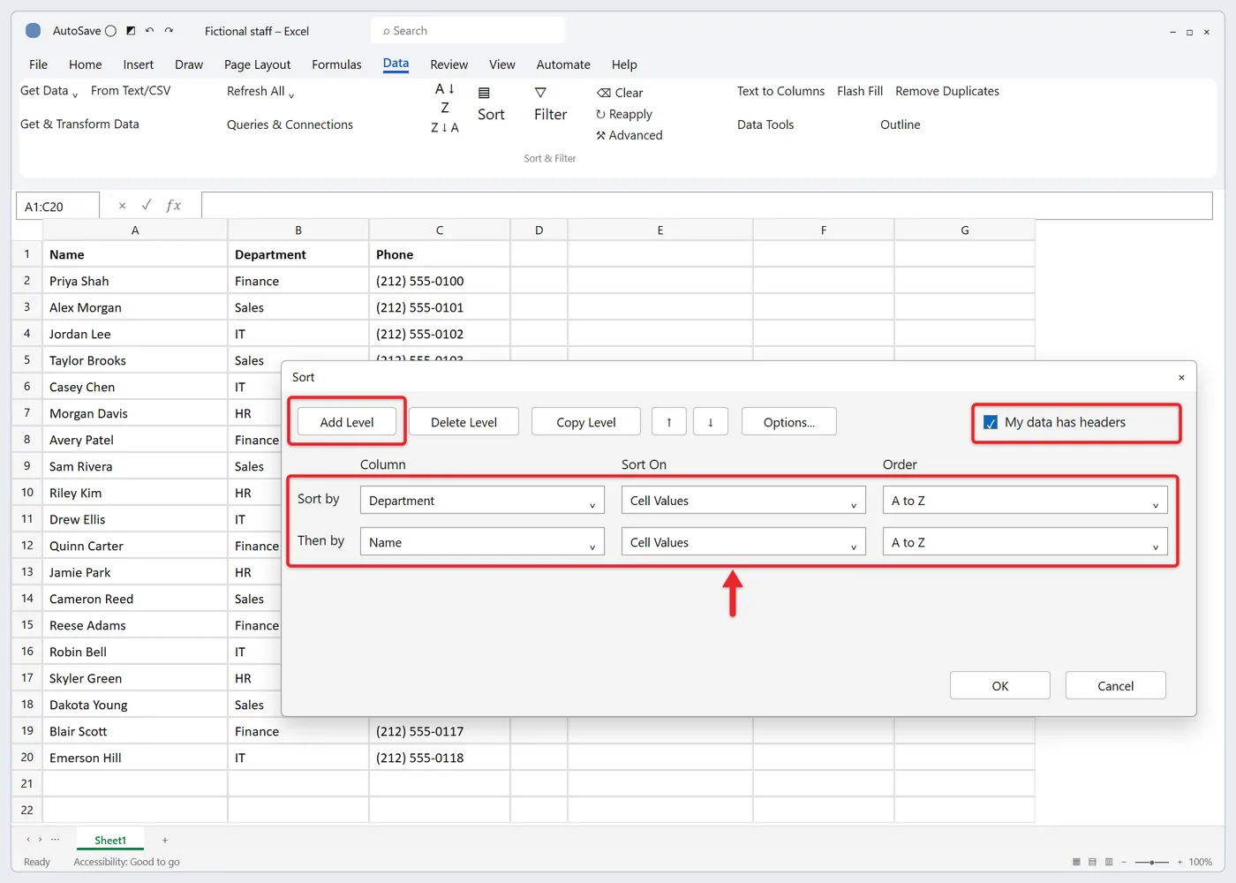
Task: Open Advanced filter options
Action: (x=629, y=135)
